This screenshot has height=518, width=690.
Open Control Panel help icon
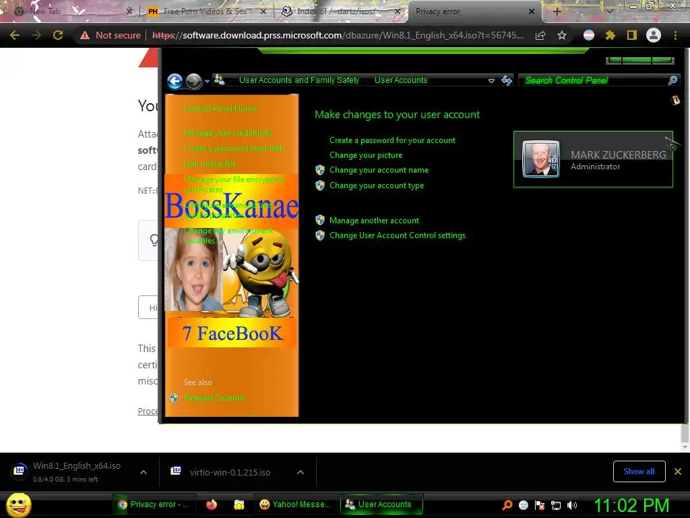click(675, 100)
